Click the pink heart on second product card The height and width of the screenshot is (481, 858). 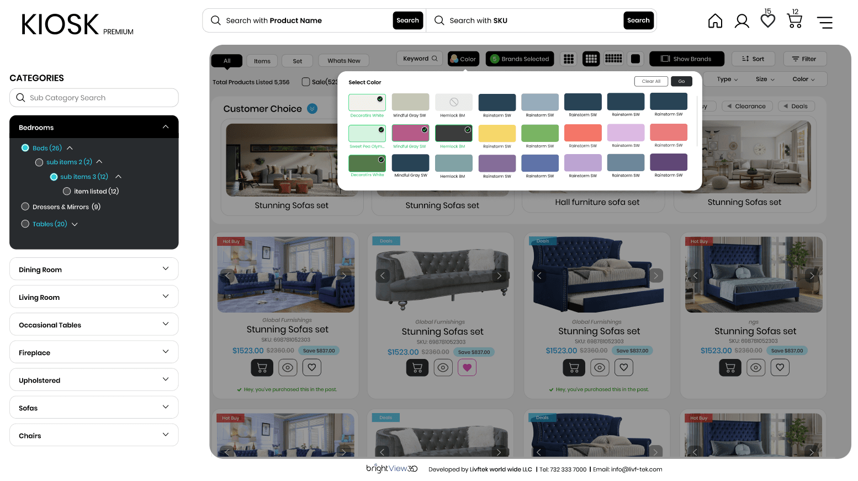pos(467,367)
